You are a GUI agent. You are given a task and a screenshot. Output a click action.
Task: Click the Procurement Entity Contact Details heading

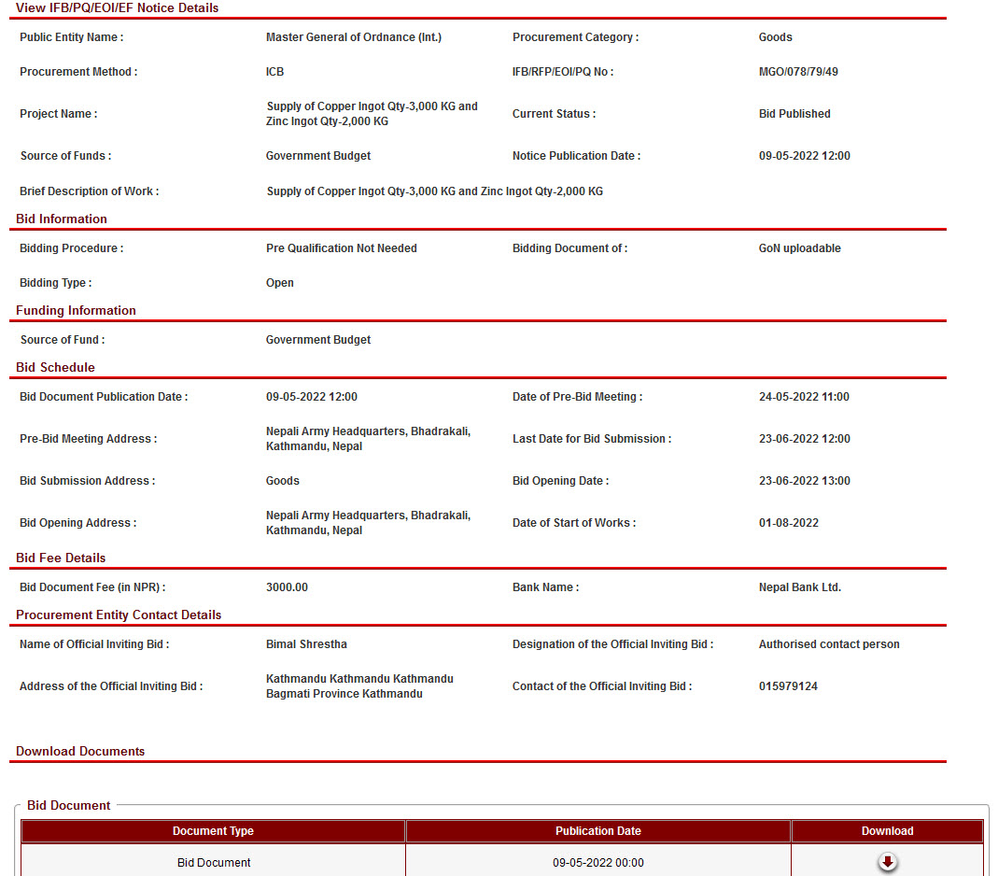click(119, 615)
